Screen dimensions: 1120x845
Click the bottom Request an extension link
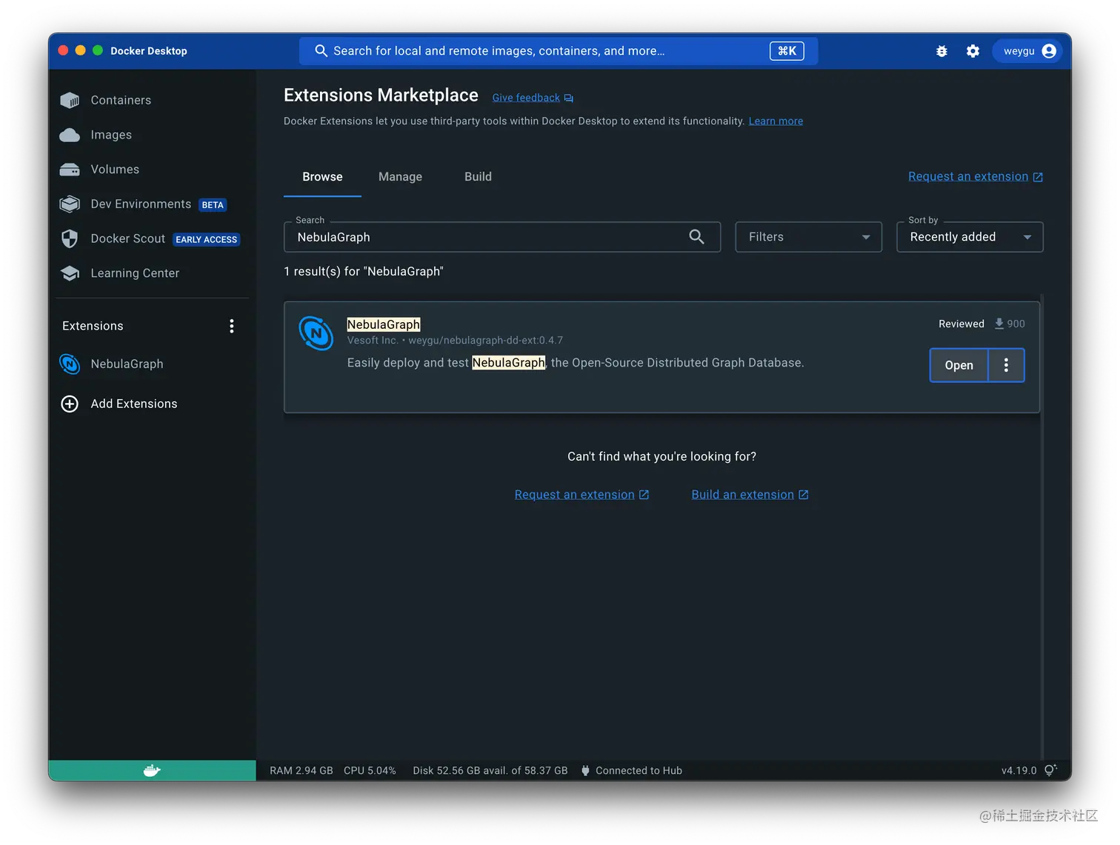click(x=581, y=495)
